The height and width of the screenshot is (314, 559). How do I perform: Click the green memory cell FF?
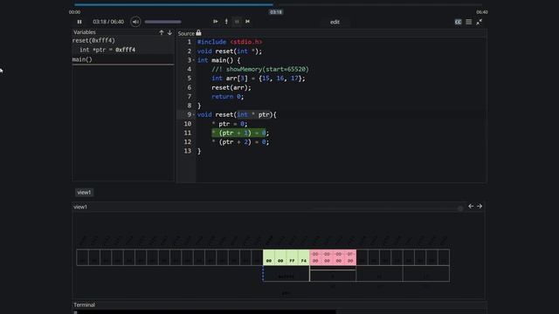point(292,258)
